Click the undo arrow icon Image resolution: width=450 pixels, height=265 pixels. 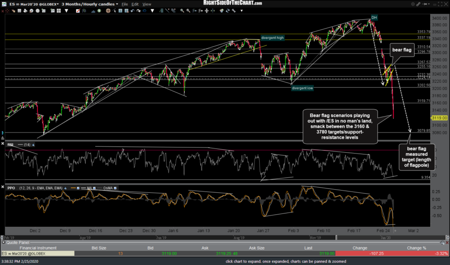pyautogui.click(x=133, y=11)
